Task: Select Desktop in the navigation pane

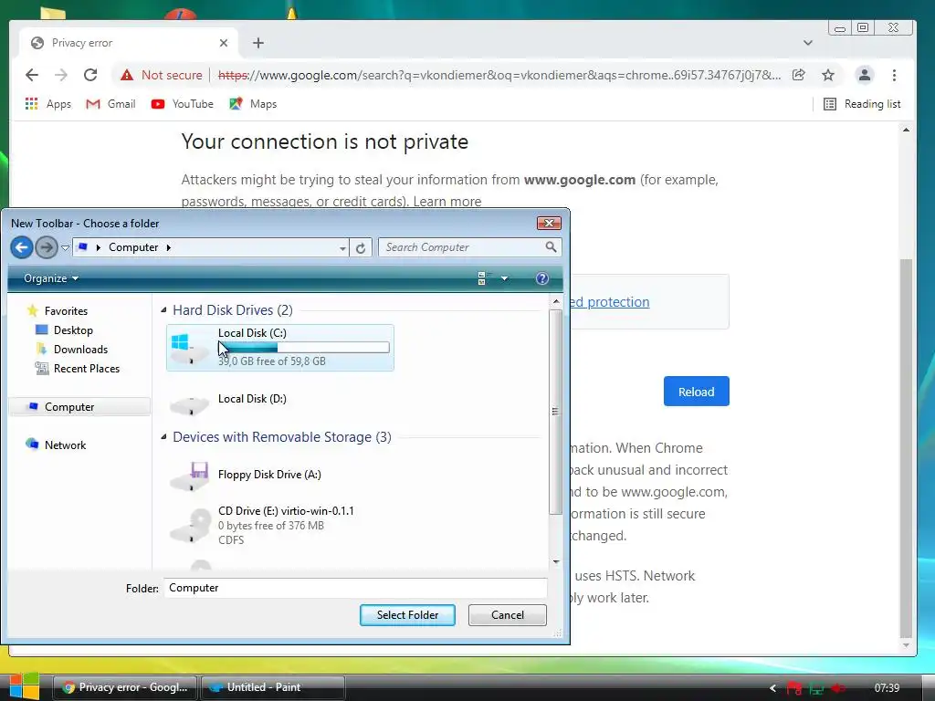Action: [x=65, y=330]
